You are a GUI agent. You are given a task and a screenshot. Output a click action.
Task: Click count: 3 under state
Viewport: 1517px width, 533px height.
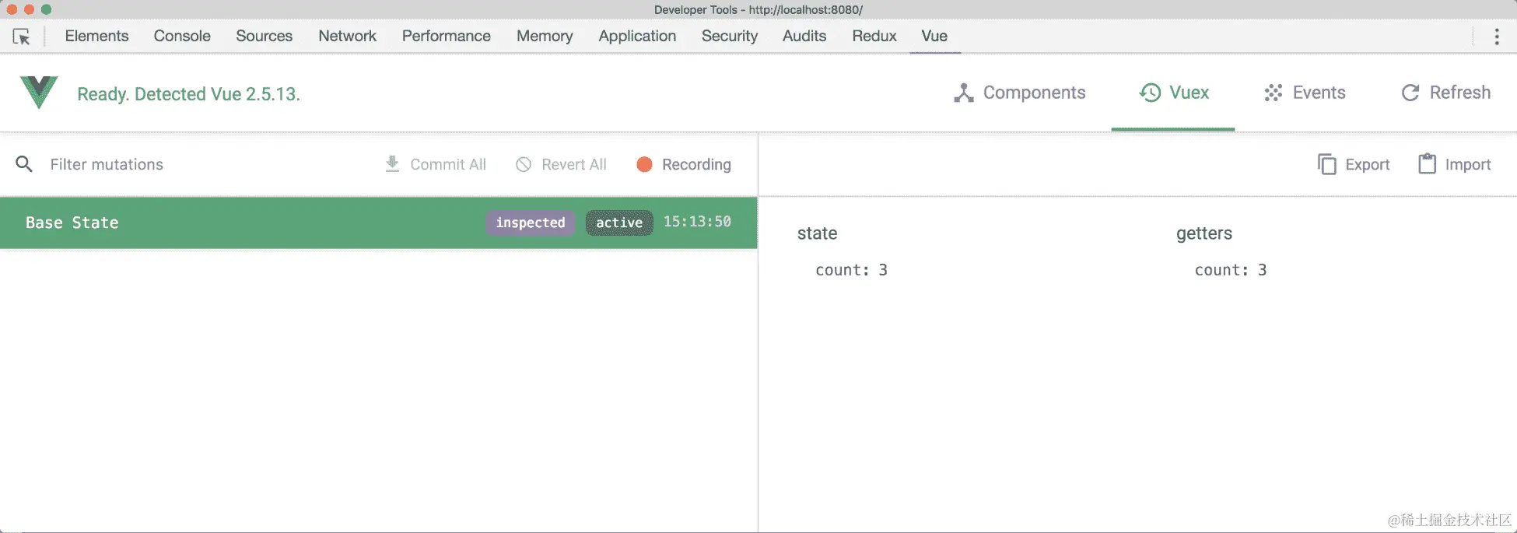(851, 270)
